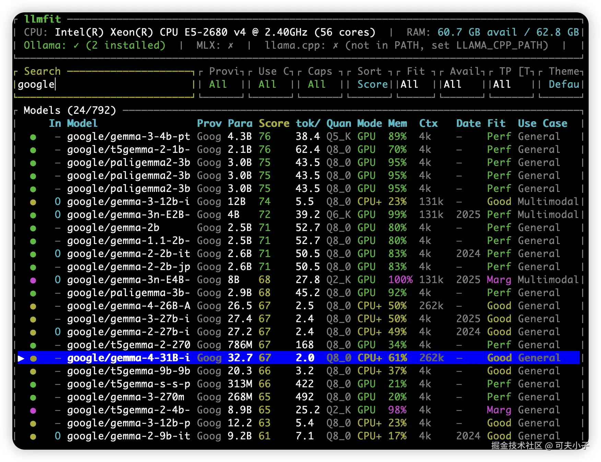Click the Fit column header in the table
The width and height of the screenshot is (601, 462).
[496, 123]
